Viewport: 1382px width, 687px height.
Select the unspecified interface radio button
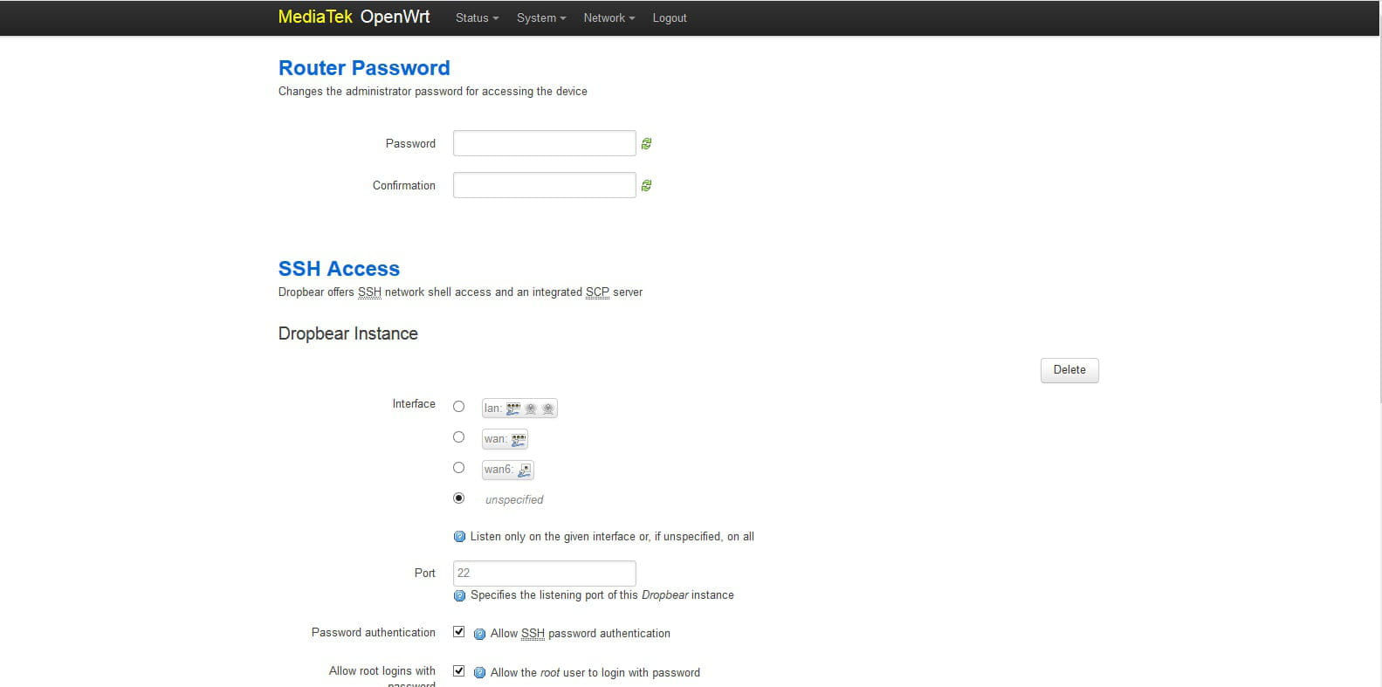[458, 498]
